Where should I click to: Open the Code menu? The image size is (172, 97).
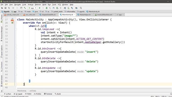pos(24,5)
